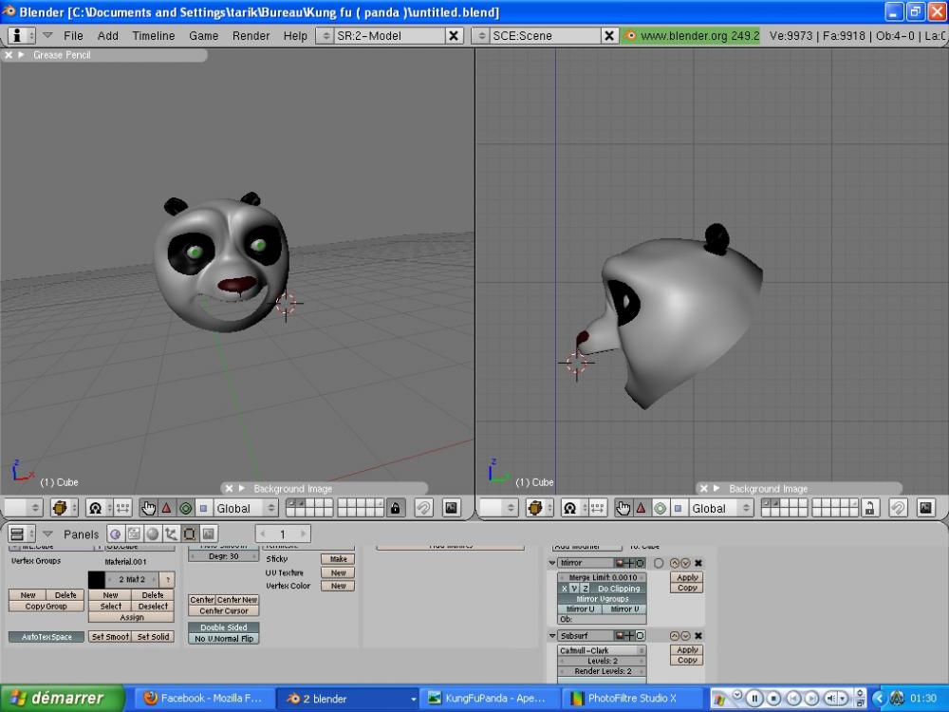Select translate manipulator triangle in right viewport
This screenshot has width=949, height=712.
pyautogui.click(x=642, y=508)
